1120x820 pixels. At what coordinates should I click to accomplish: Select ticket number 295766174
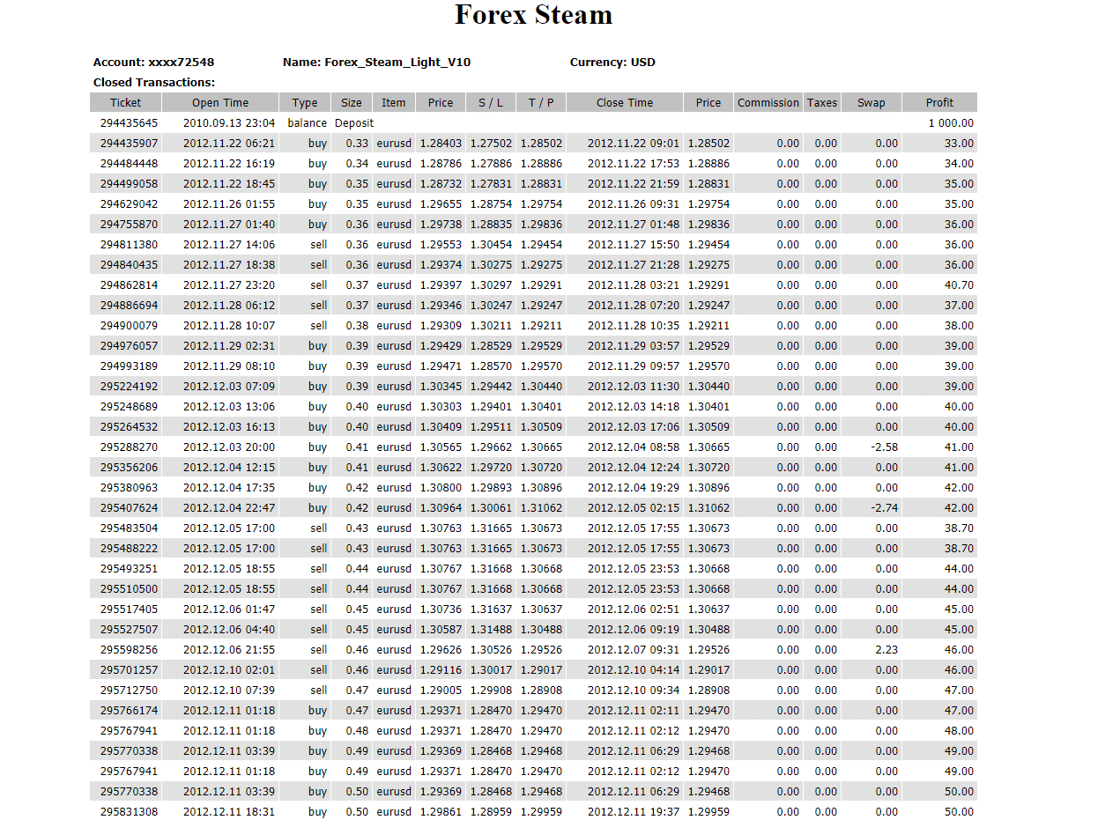click(x=129, y=711)
